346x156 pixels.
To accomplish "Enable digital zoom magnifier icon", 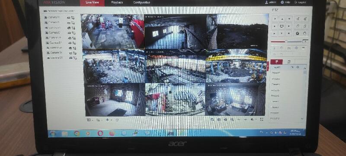I will tap(232, 119).
